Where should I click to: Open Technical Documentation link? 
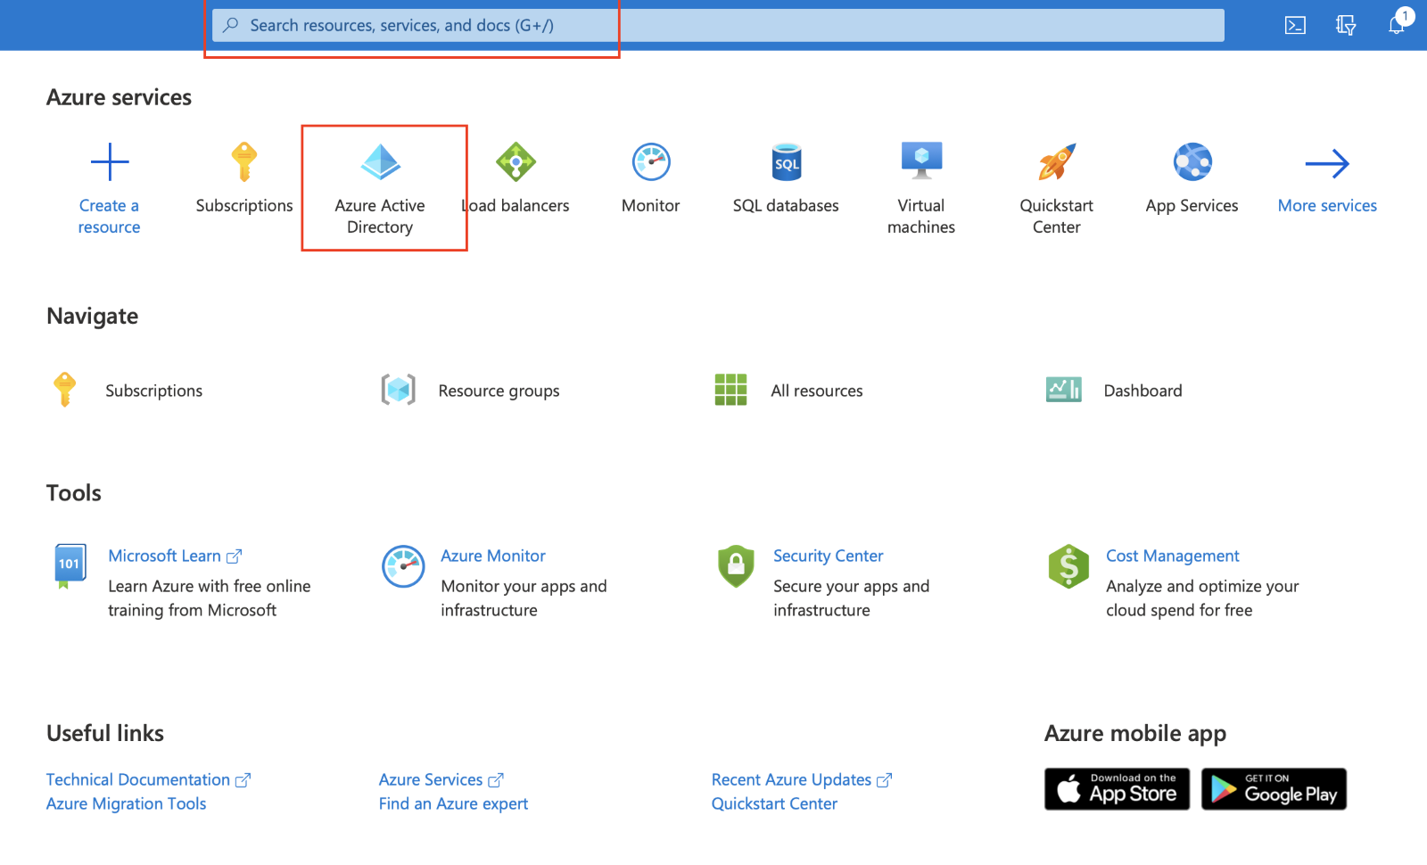click(148, 779)
